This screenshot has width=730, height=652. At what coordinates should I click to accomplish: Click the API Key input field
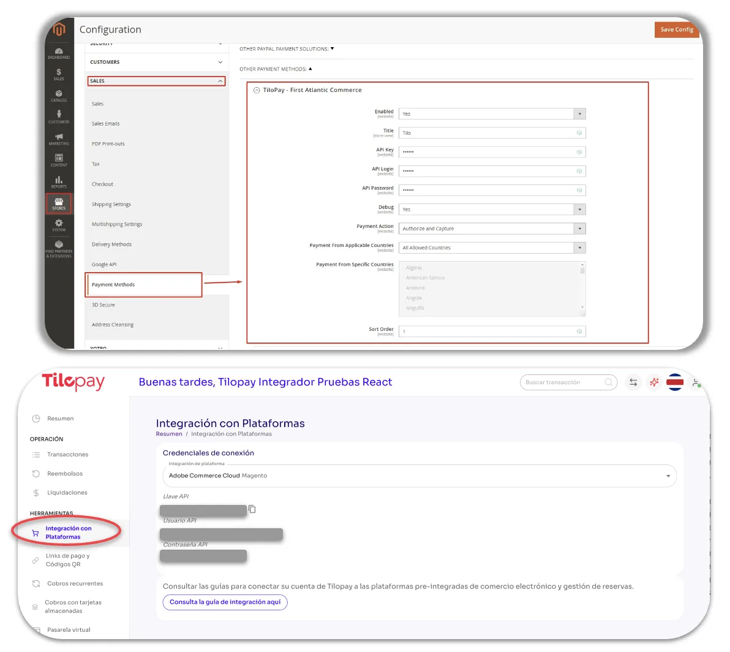[492, 153]
